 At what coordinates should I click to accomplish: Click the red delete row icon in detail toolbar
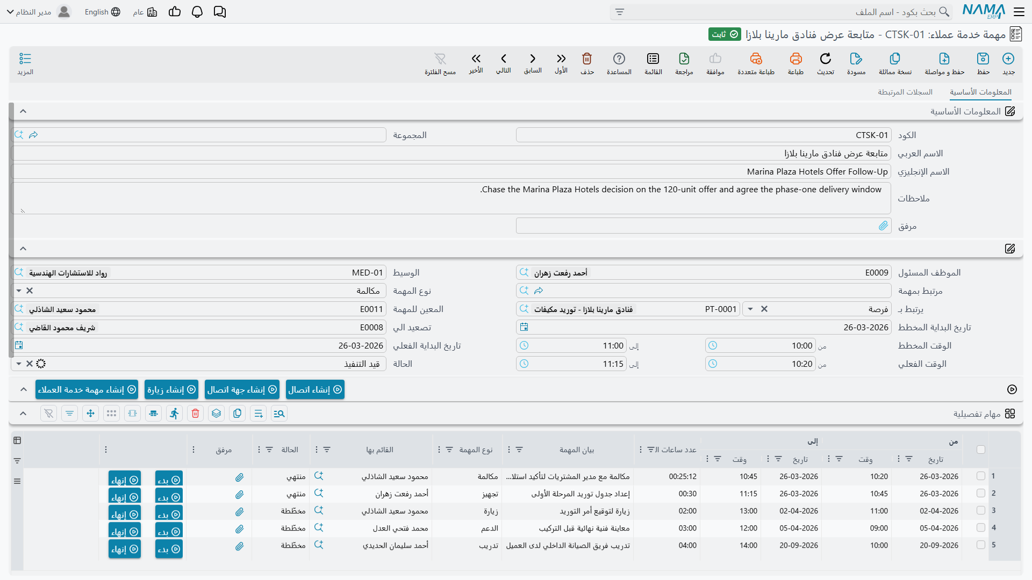click(x=196, y=414)
